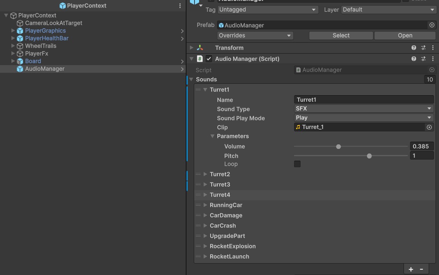The image size is (439, 275).
Task: Open the Audio Manager preset settings icon
Action: click(x=423, y=59)
